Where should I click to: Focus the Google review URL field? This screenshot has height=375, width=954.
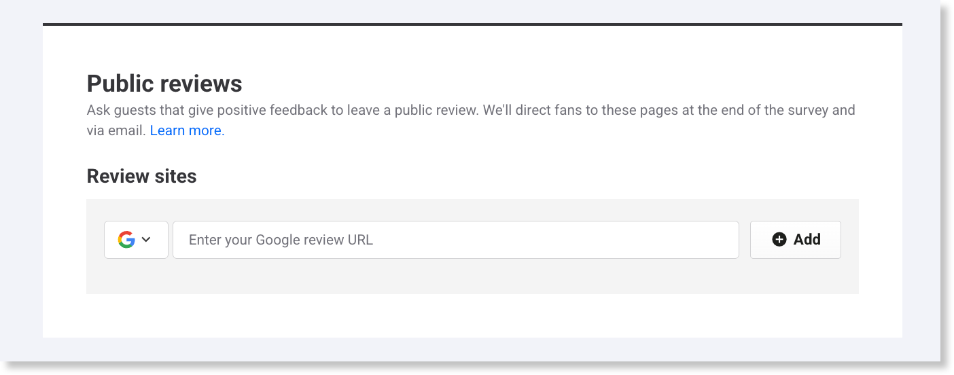pyautogui.click(x=455, y=240)
